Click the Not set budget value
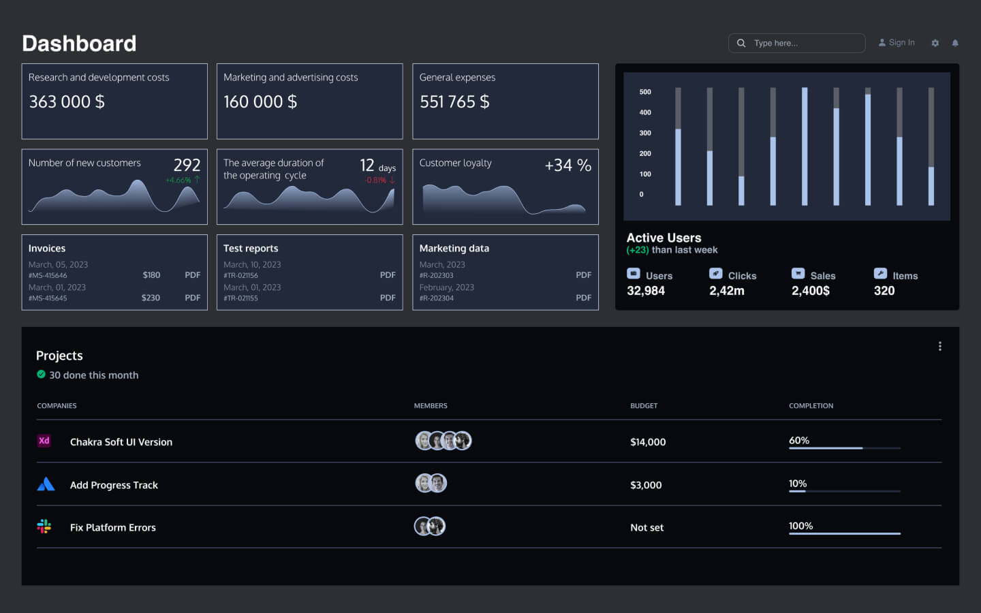This screenshot has width=981, height=613. tap(647, 527)
